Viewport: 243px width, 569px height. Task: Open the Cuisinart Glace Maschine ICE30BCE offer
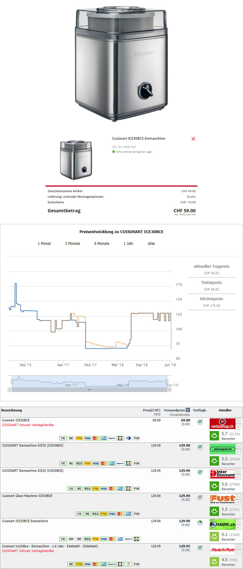[x=27, y=496]
